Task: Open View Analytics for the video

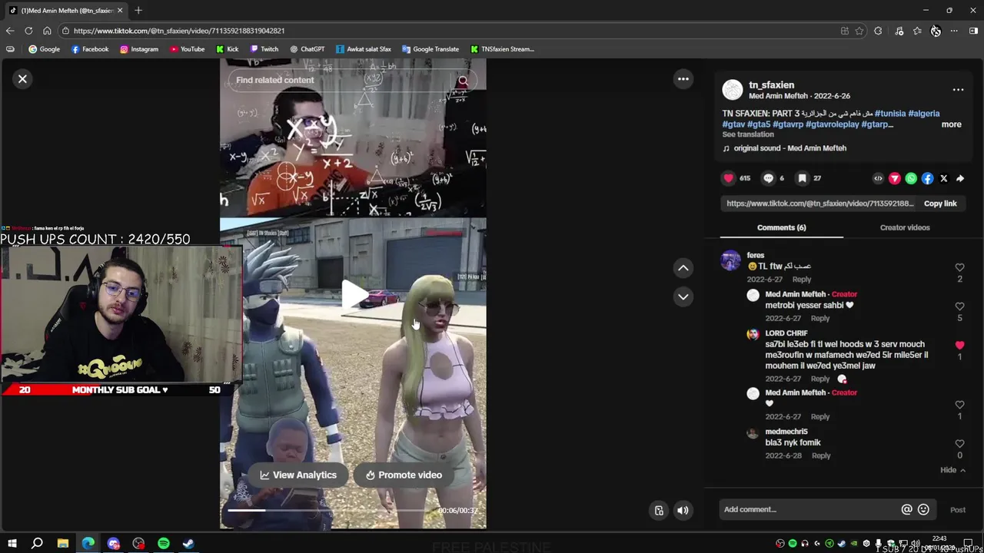Action: point(298,475)
